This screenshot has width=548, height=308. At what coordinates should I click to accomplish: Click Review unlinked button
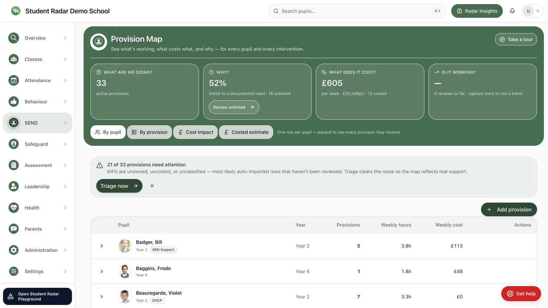234,107
